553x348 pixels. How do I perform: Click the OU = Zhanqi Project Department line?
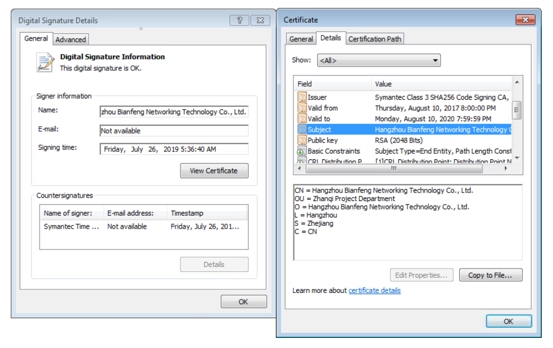(x=345, y=198)
